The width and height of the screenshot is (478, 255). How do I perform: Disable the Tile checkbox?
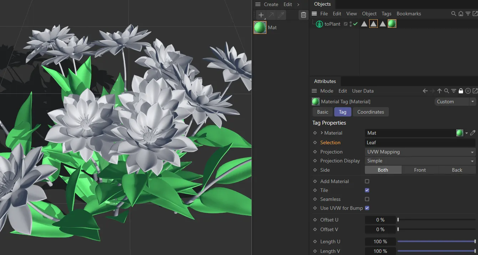[x=367, y=190]
